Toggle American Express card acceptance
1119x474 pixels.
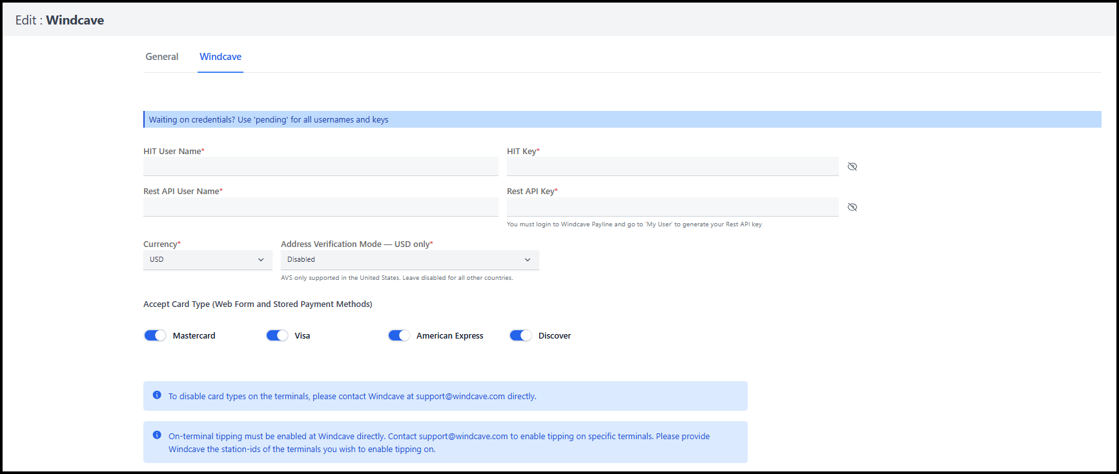(399, 335)
